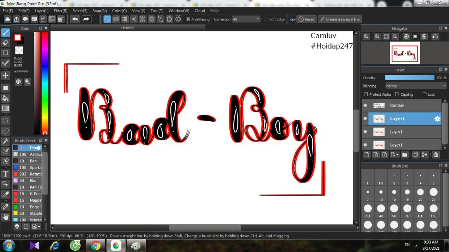Select the Text tool

tap(5, 174)
